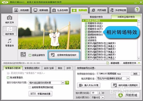
Task: Click 开始生成 start button
Action: (x=128, y=95)
